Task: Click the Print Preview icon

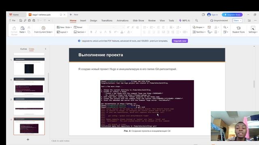Action: 34,21
